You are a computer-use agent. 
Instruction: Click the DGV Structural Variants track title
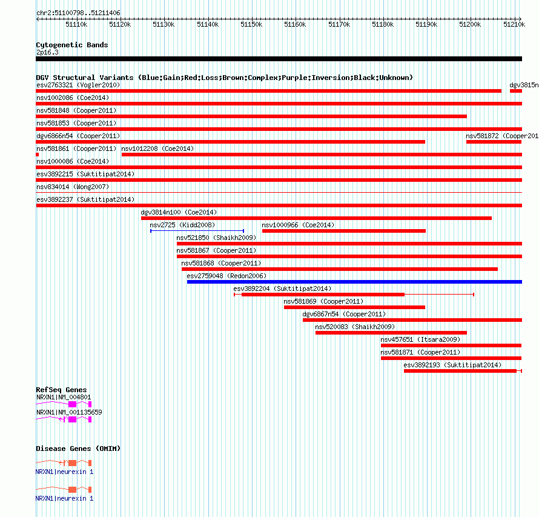point(225,78)
